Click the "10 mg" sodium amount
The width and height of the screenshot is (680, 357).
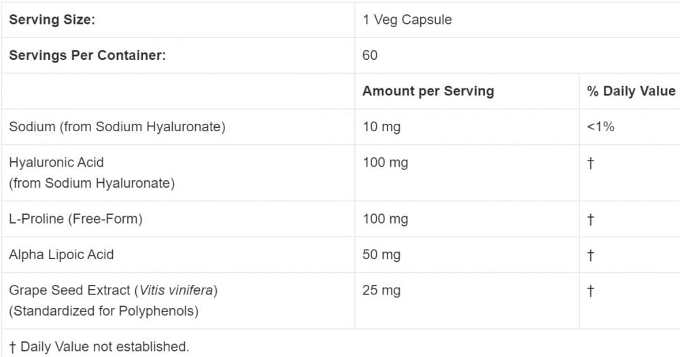[x=381, y=126]
